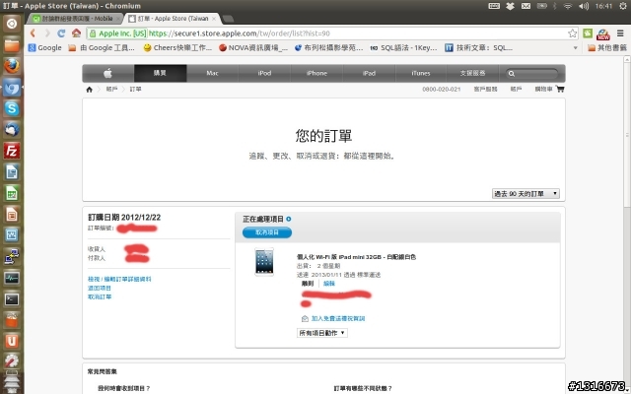Open LibreOffice Impress from the launcher

click(12, 215)
